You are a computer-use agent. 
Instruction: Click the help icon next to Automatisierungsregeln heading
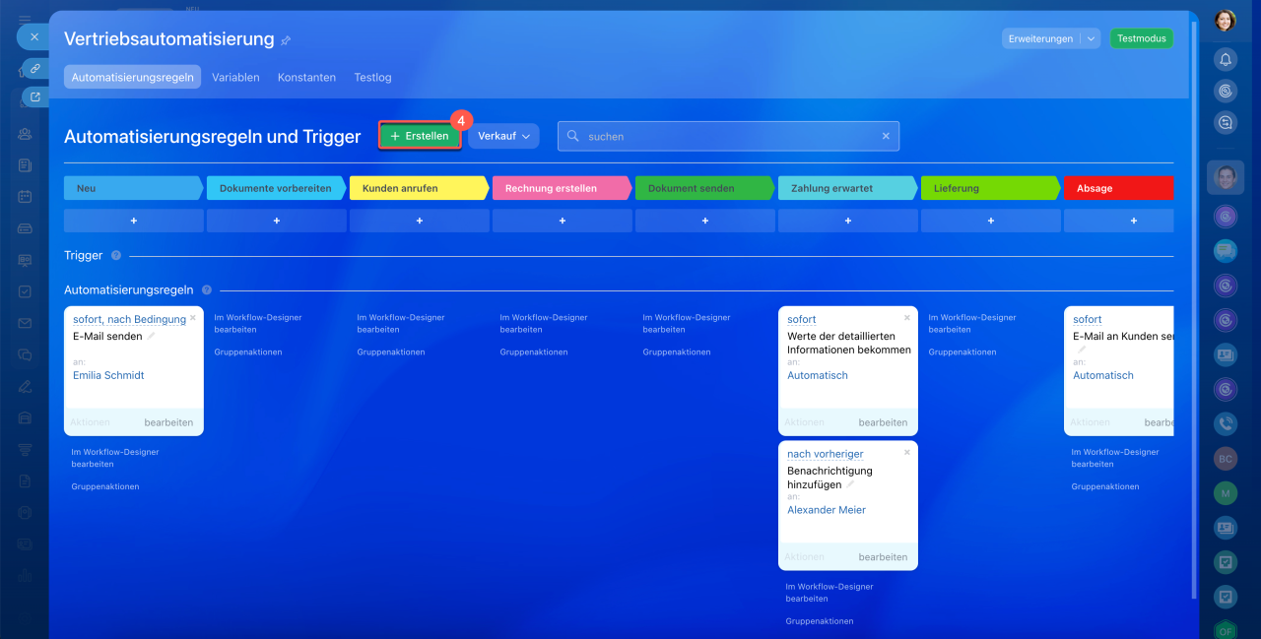click(207, 289)
